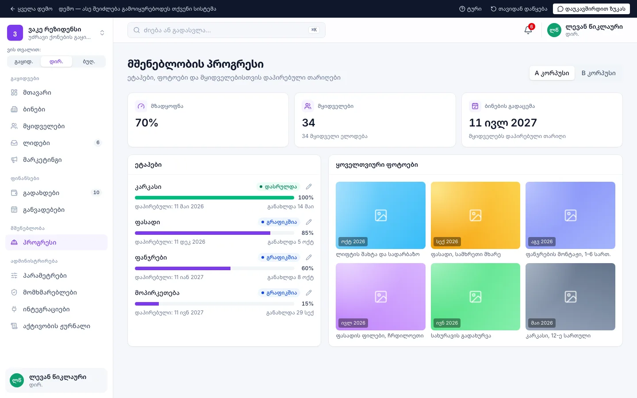Go to ბინები in the sidebar
The width and height of the screenshot is (637, 398).
click(56, 109)
